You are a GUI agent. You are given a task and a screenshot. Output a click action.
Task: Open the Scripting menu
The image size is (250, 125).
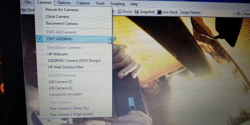[x=117, y=4]
